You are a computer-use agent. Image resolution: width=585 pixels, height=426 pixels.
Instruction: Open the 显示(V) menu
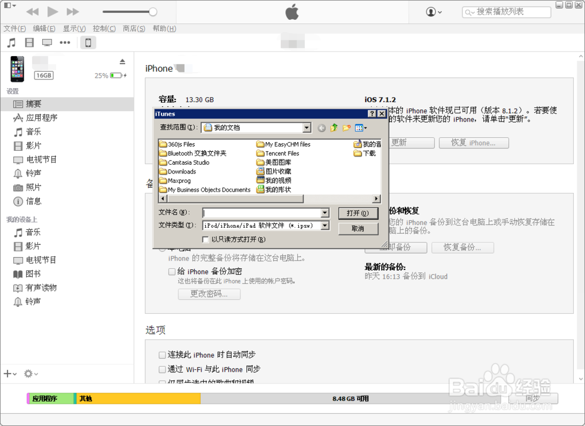(74, 29)
